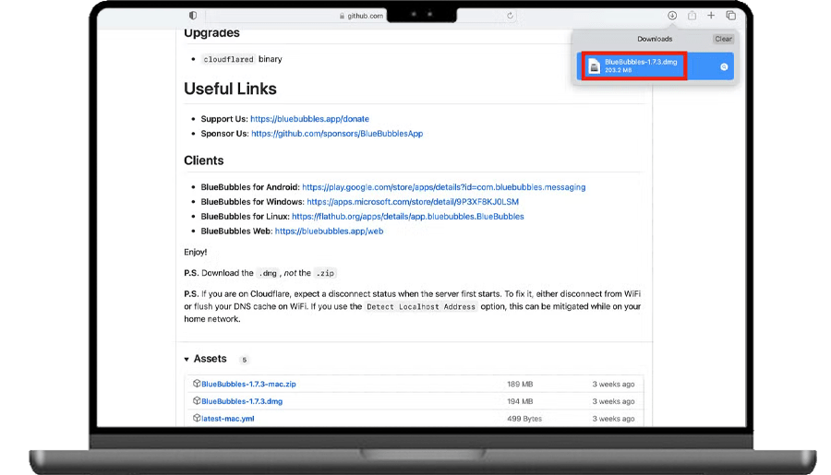Screen dimensions: 831x475
Task: Click the reload page icon
Action: (x=510, y=16)
